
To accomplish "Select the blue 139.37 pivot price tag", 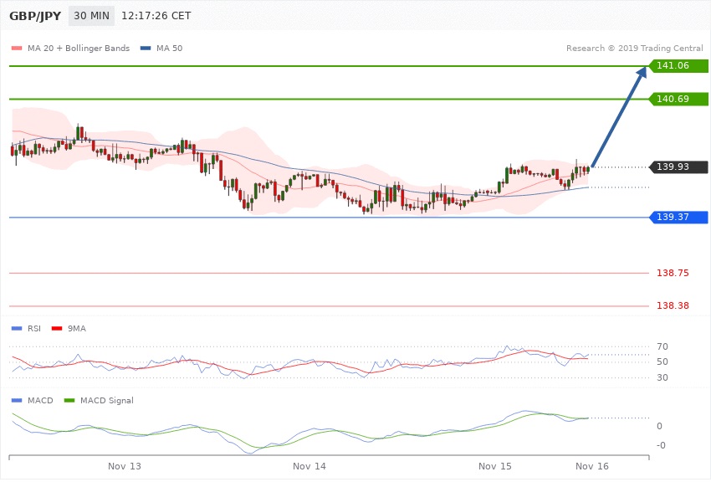I will (678, 218).
